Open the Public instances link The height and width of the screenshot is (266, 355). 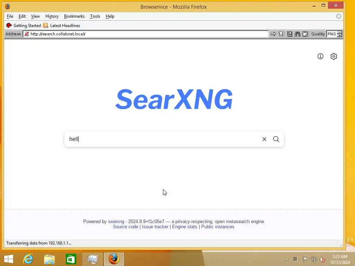[218, 227]
